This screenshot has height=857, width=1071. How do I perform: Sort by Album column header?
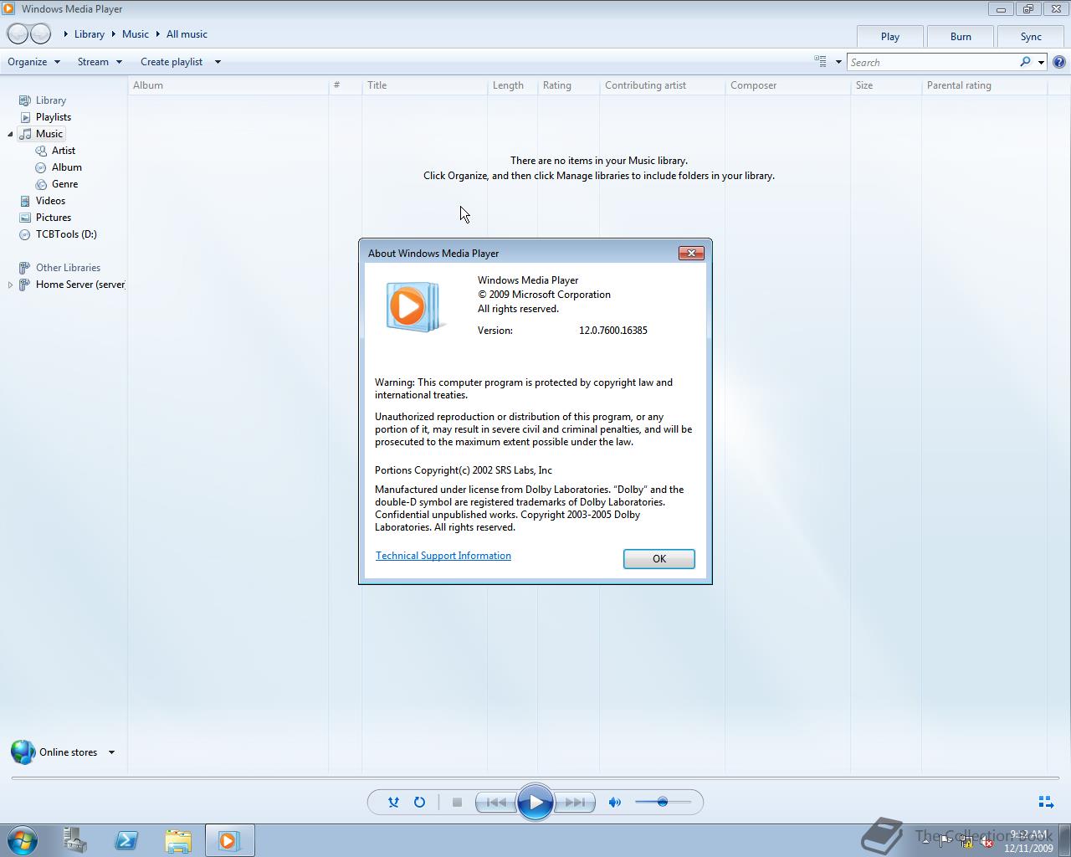point(228,85)
